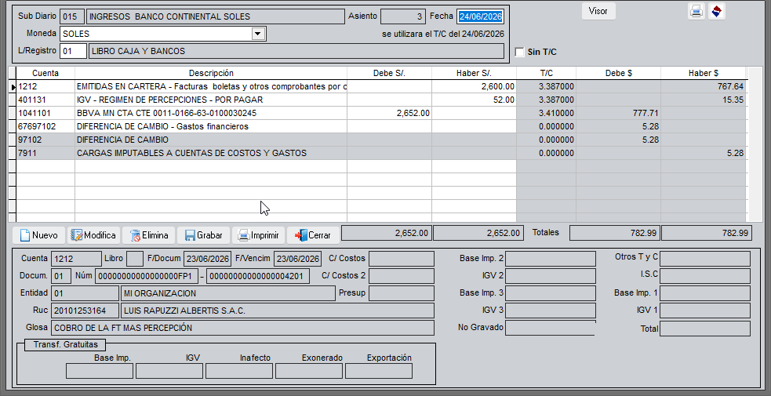The width and height of the screenshot is (771, 396).
Task: Click the I.S.C field
Action: [x=705, y=276]
